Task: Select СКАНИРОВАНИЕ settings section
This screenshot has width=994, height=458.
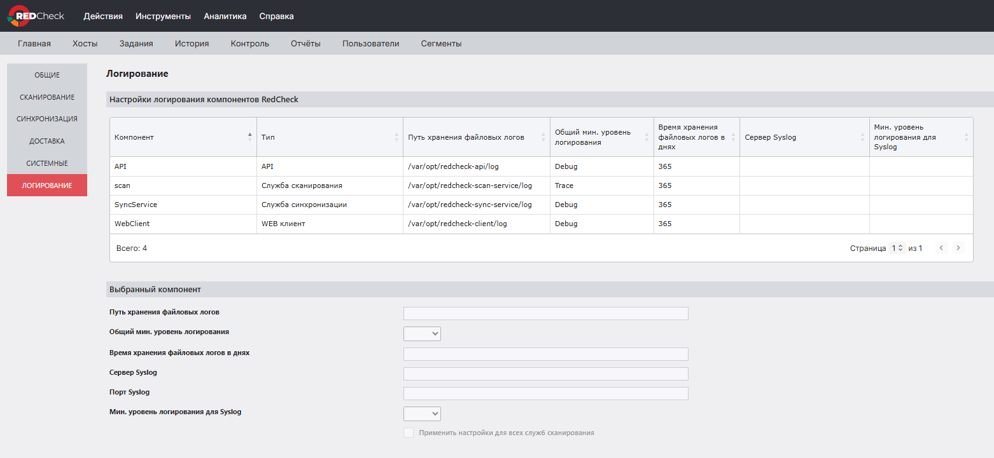Action: click(x=47, y=97)
